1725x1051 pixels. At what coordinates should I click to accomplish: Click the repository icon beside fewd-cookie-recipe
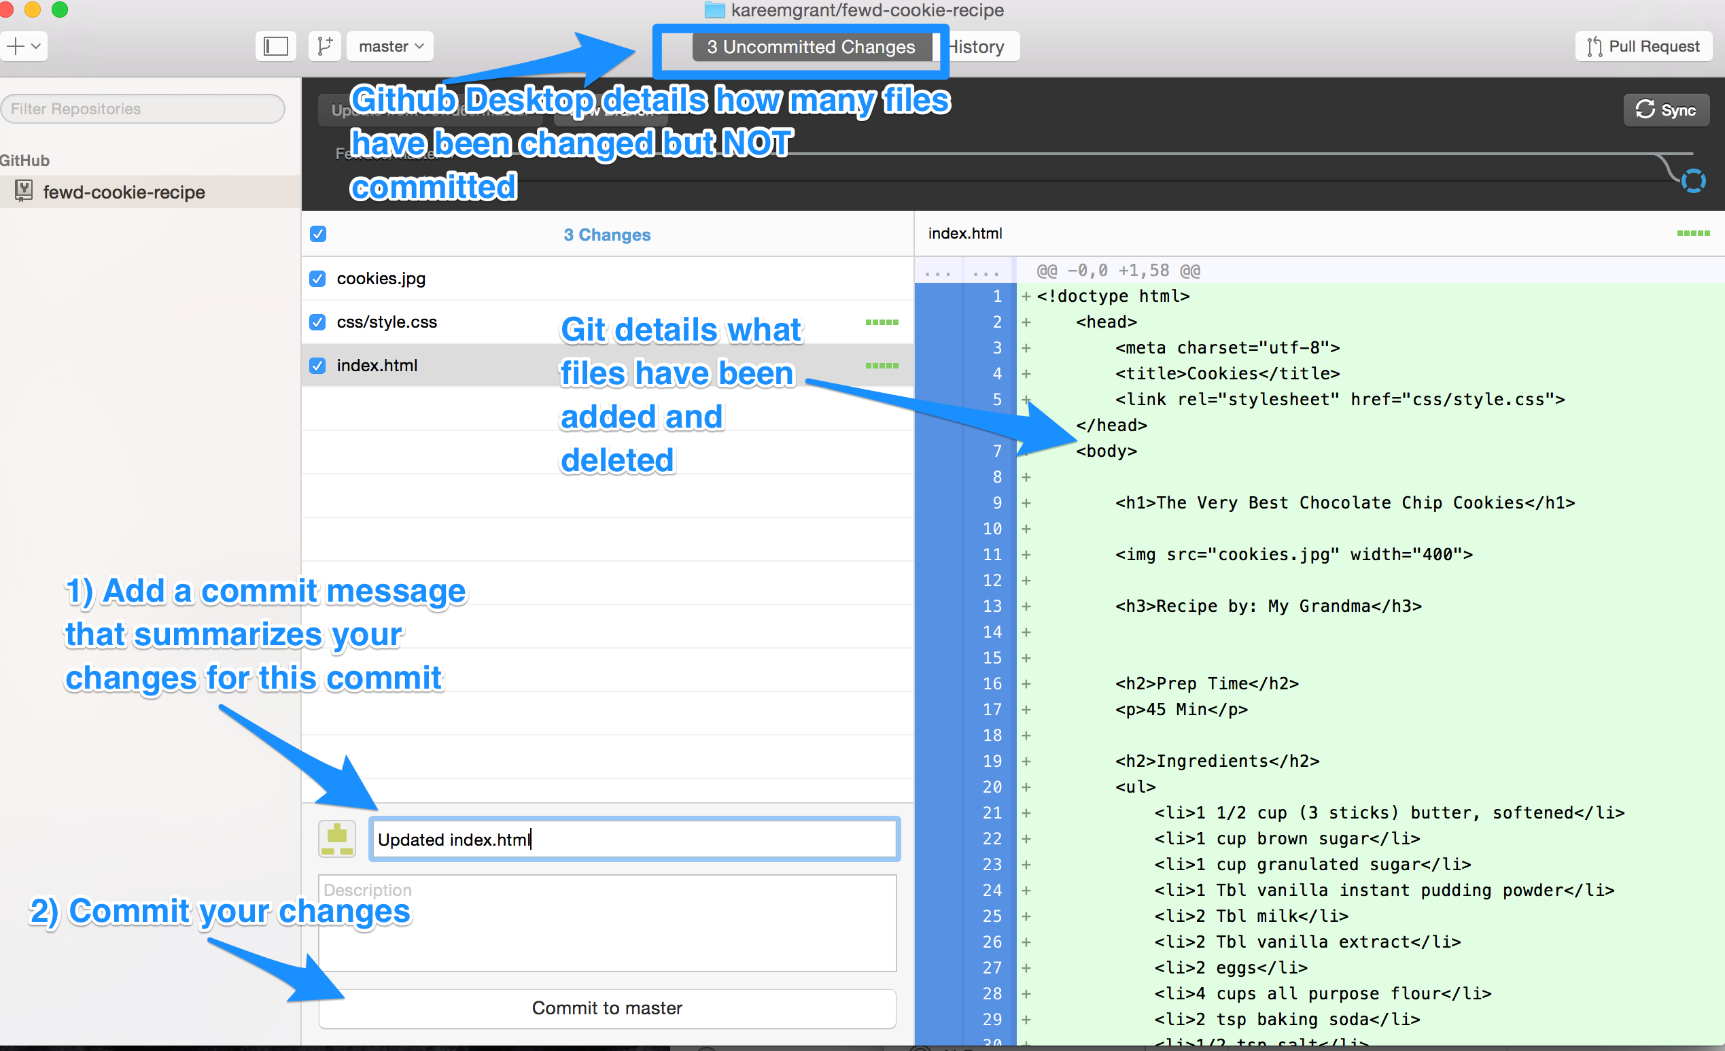24,190
